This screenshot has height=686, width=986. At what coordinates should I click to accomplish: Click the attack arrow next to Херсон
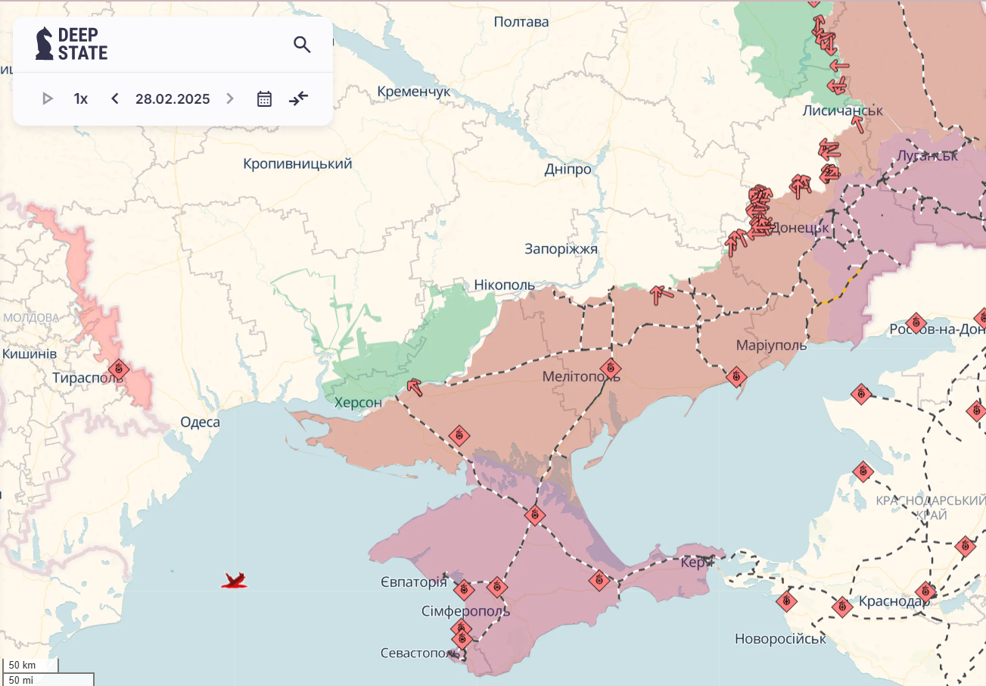pyautogui.click(x=415, y=388)
